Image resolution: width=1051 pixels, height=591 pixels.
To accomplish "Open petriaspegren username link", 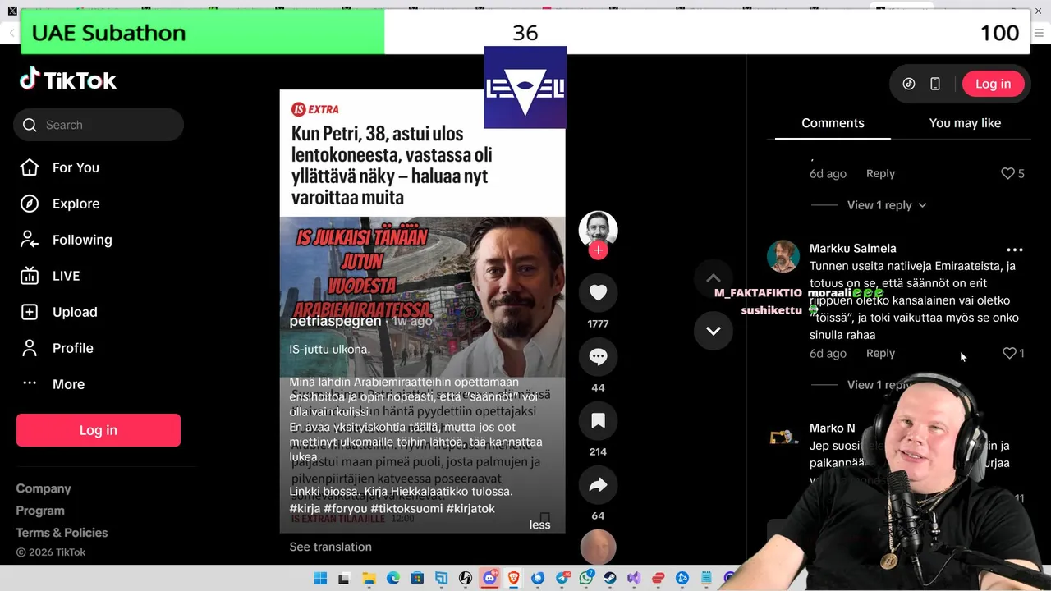I will pos(335,321).
